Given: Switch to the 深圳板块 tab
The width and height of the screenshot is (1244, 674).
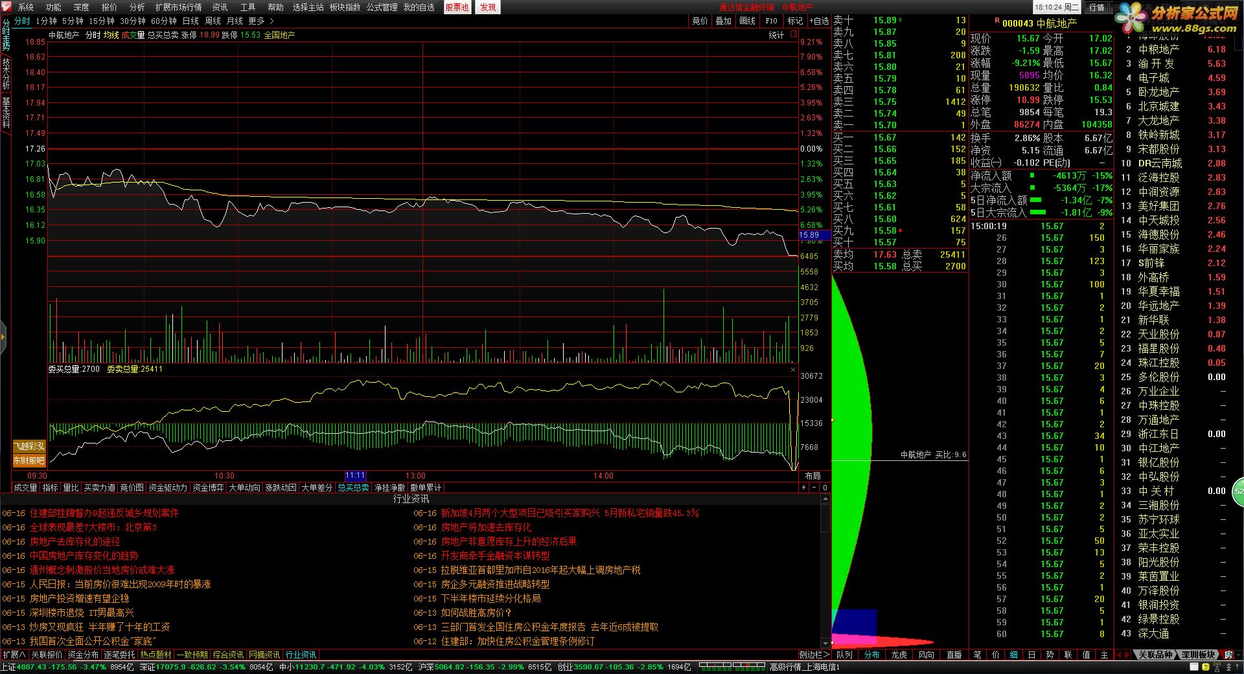Looking at the screenshot, I should click(x=1197, y=655).
